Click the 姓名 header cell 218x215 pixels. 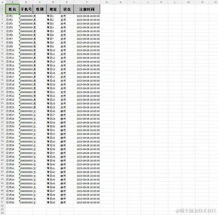coord(13,9)
